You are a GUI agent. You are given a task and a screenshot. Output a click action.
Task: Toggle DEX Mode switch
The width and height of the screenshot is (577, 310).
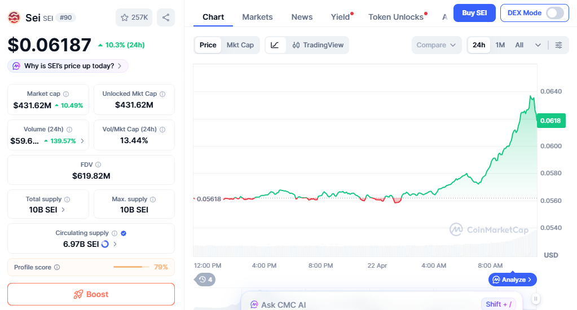pyautogui.click(x=555, y=13)
